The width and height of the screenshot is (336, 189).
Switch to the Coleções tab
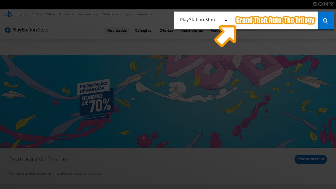[x=143, y=31]
